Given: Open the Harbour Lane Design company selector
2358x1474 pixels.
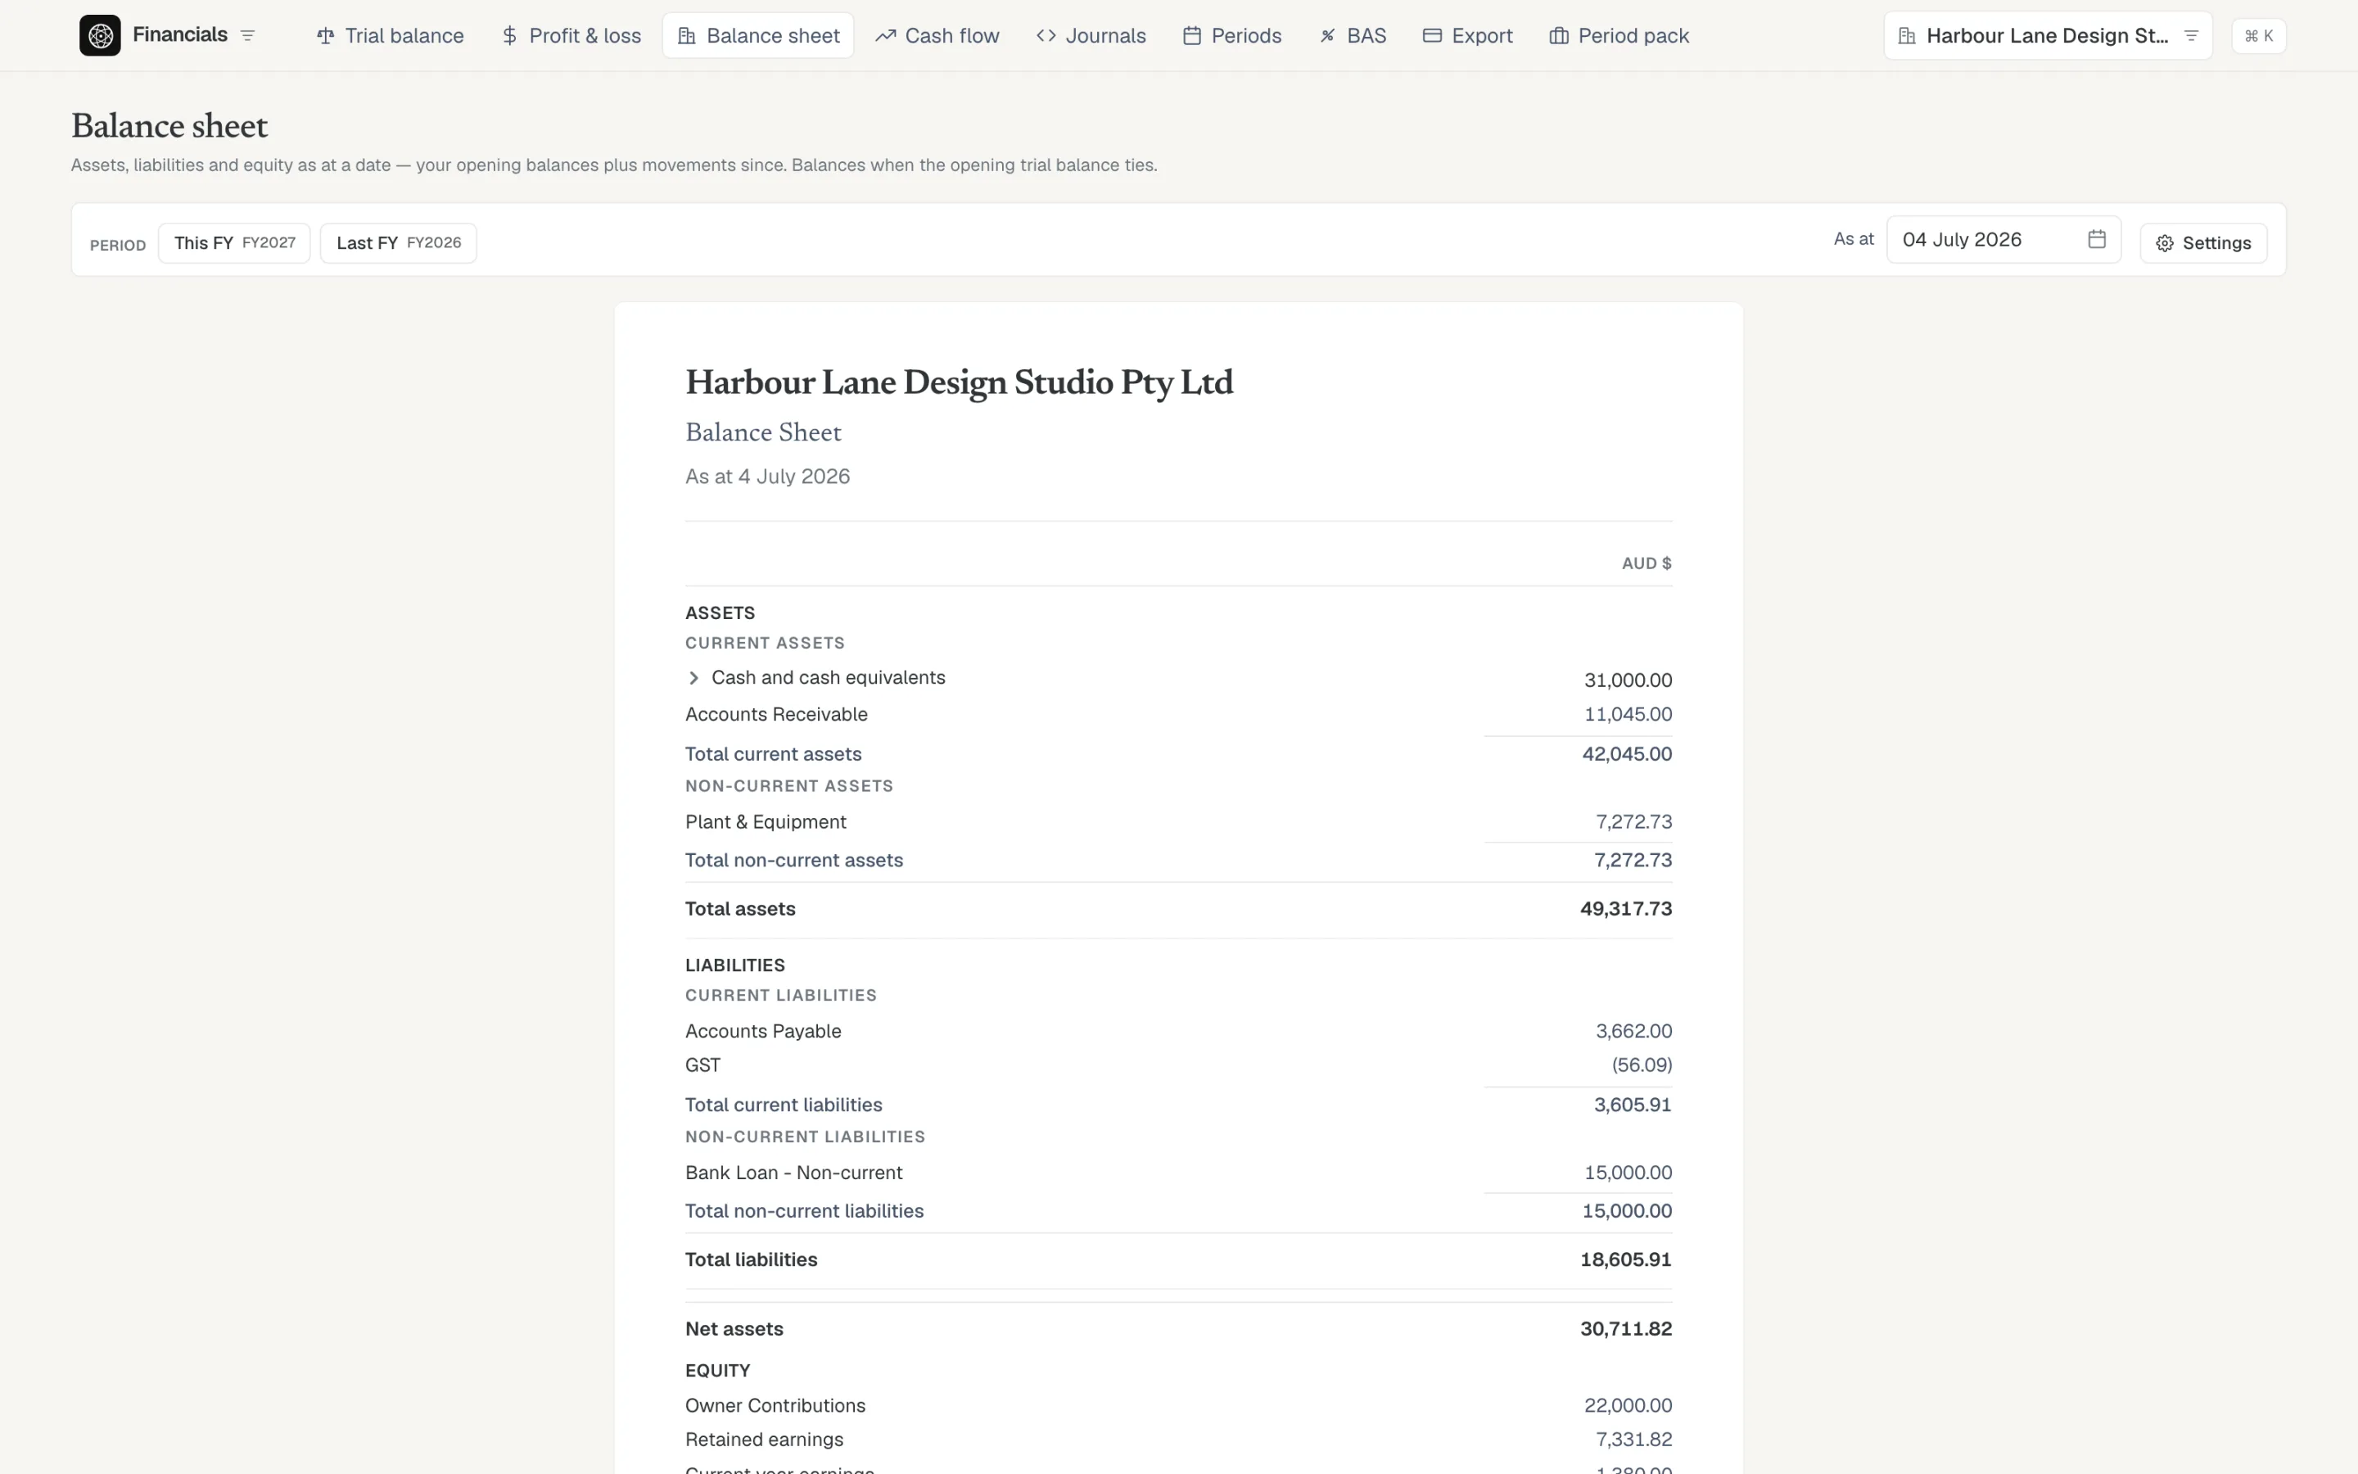Looking at the screenshot, I should pos(2047,36).
